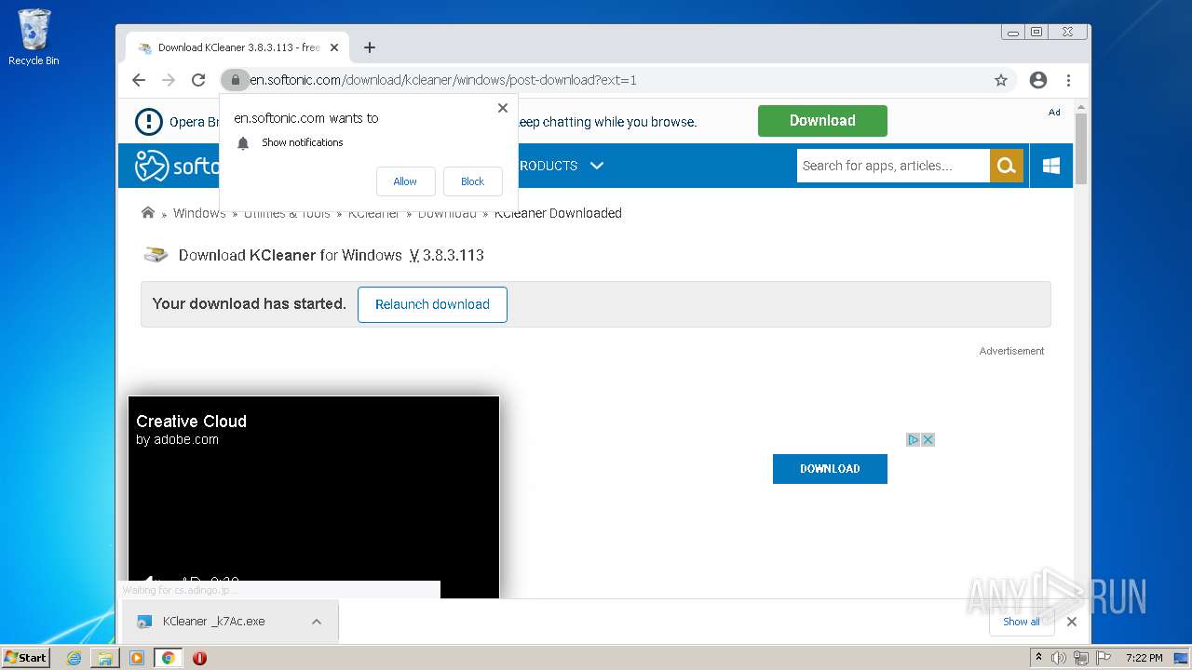Expand the PRODUCTS dropdown chevron
The image size is (1192, 670).
click(x=597, y=166)
